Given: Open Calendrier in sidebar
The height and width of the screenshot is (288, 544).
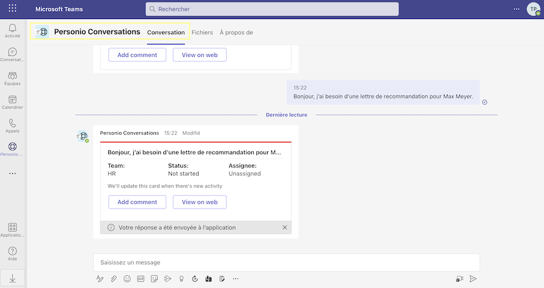Looking at the screenshot, I should tap(12, 102).
